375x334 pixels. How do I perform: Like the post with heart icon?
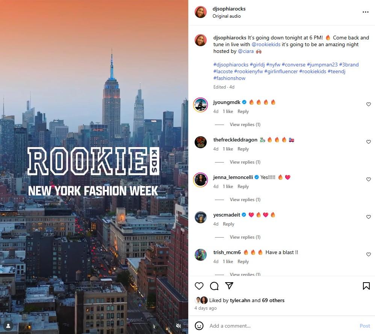(x=199, y=286)
